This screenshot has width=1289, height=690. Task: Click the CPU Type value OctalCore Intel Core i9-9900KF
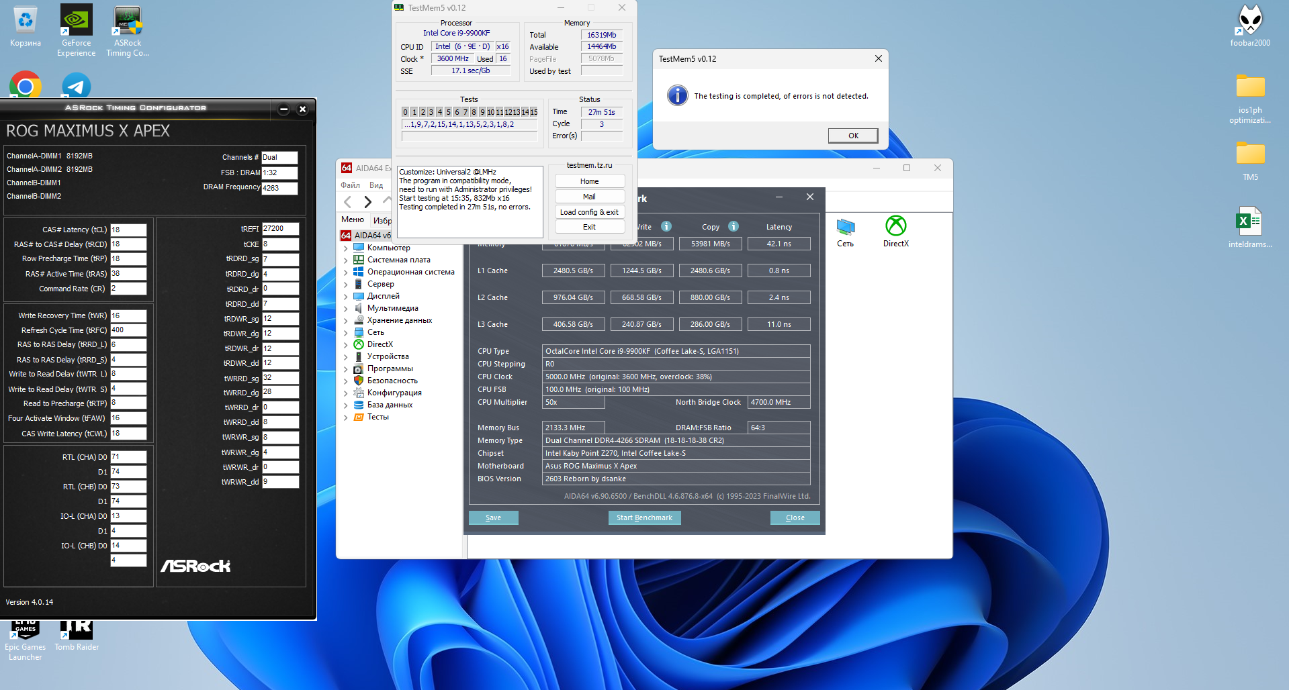676,351
